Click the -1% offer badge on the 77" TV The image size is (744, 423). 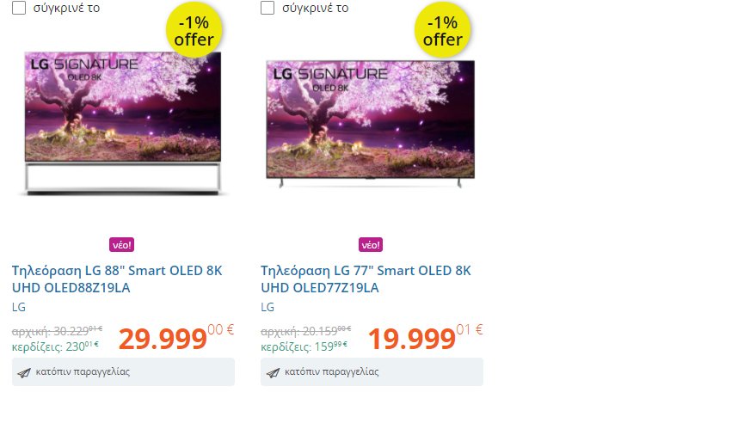pos(442,31)
